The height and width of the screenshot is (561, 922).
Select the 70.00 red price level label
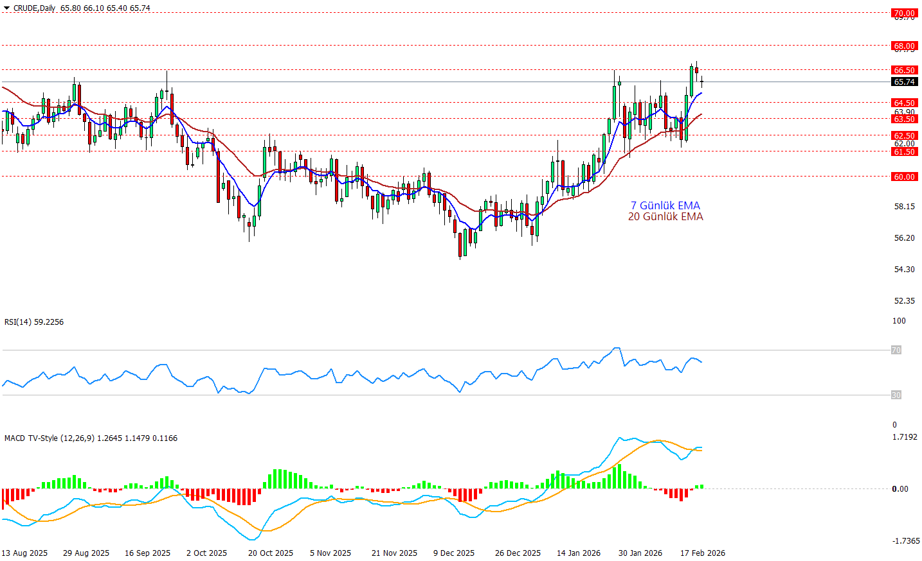904,13
